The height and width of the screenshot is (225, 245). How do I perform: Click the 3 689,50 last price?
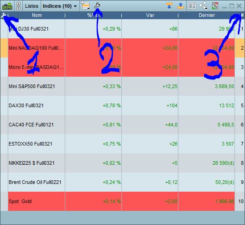[224, 86]
